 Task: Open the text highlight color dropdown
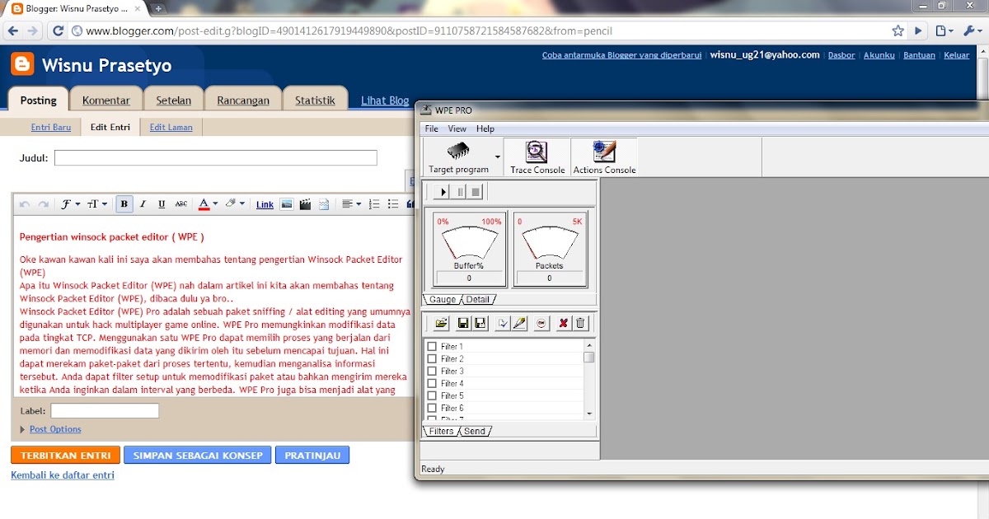(236, 204)
